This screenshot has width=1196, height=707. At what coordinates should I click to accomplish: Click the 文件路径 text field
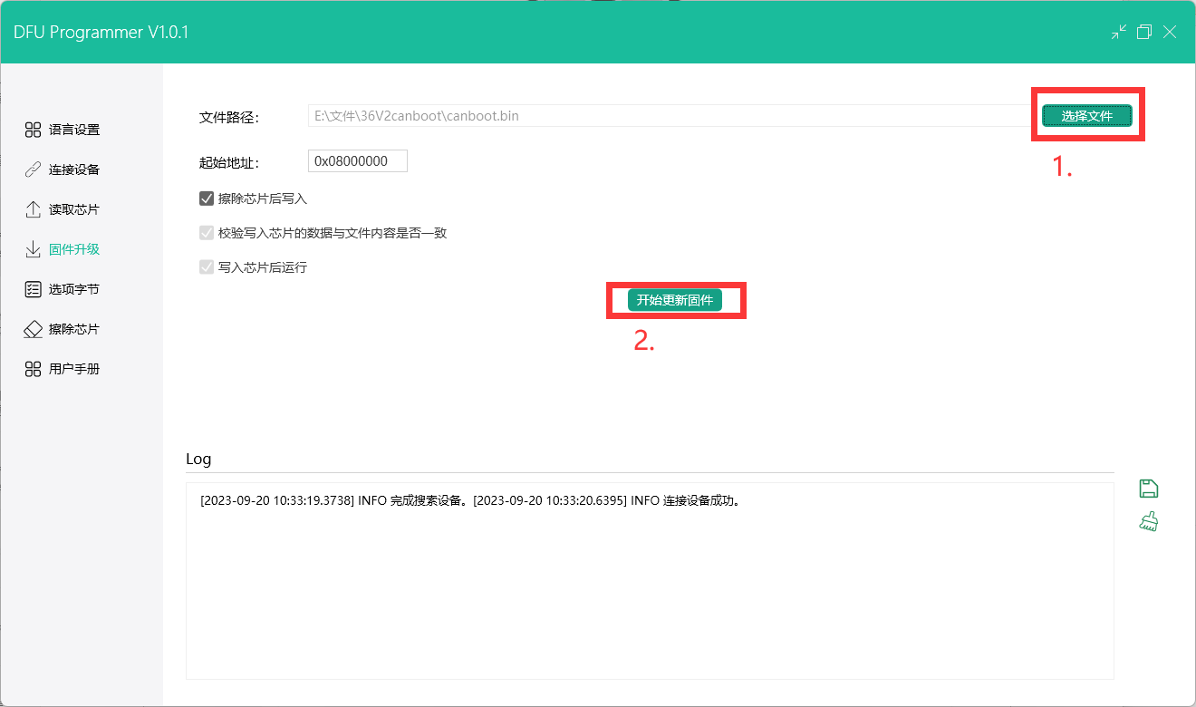[x=670, y=116]
